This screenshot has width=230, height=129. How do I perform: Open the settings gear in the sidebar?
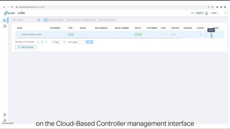point(5,120)
